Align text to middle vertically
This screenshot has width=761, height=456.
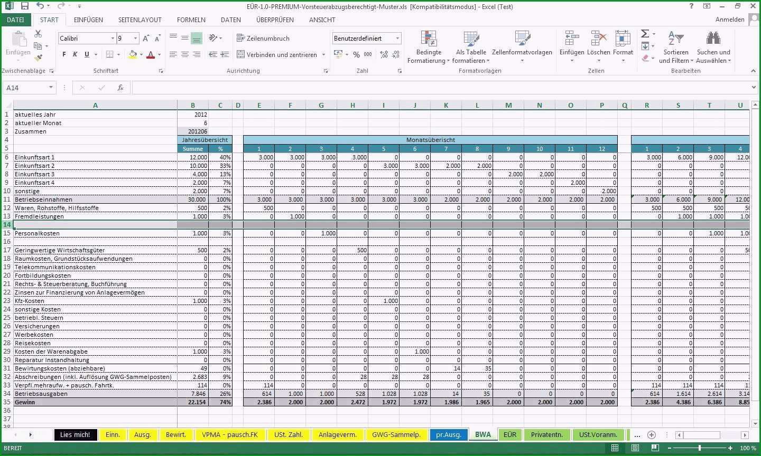[x=185, y=37]
